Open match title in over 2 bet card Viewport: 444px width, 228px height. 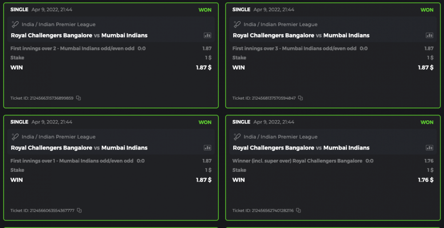[79, 35]
